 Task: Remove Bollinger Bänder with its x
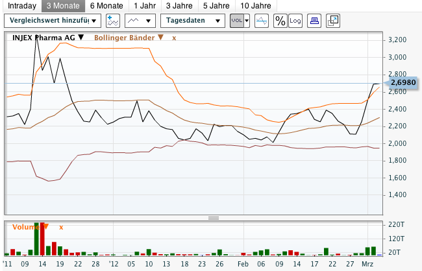[x=174, y=38]
